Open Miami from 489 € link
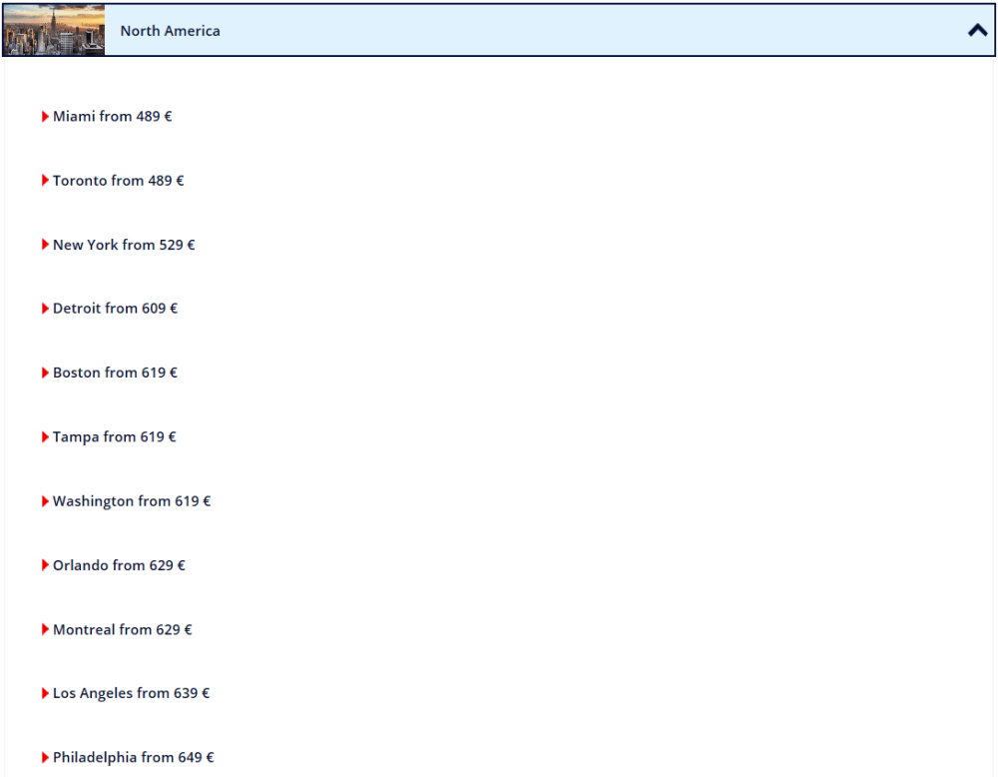Image resolution: width=998 pixels, height=777 pixels. 112,117
